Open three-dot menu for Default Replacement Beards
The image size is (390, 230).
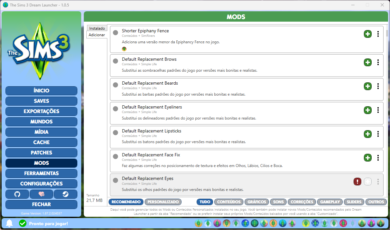pos(378,86)
